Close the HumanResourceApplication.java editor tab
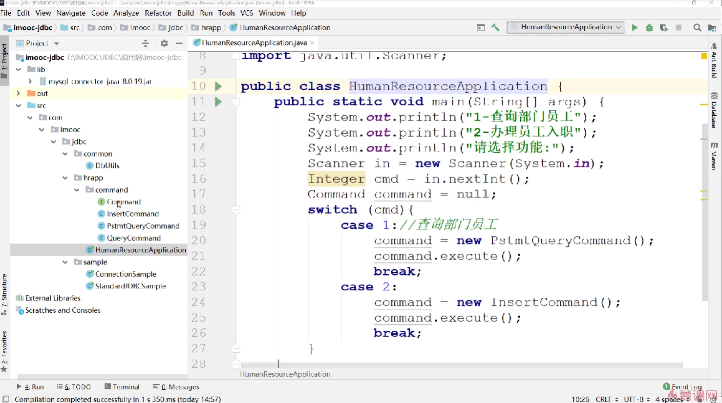The height and width of the screenshot is (403, 722). tap(312, 43)
